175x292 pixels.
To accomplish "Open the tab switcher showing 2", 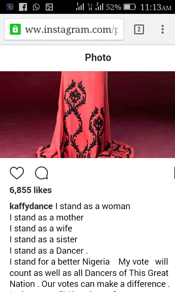I will coord(139,30).
